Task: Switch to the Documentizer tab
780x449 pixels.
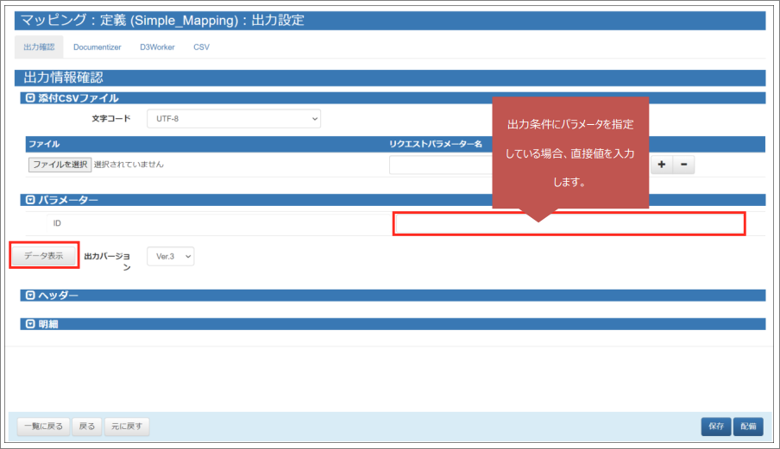Action: pos(97,47)
